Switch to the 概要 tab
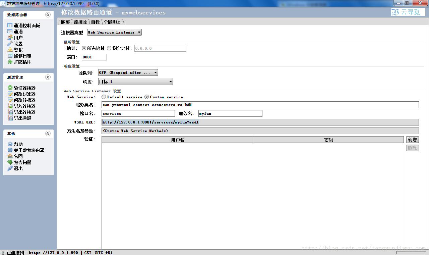 [x=65, y=22]
